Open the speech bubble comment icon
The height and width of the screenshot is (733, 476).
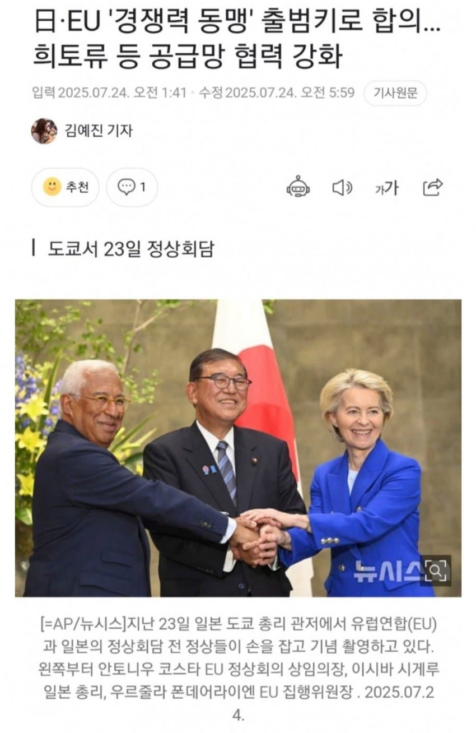126,187
